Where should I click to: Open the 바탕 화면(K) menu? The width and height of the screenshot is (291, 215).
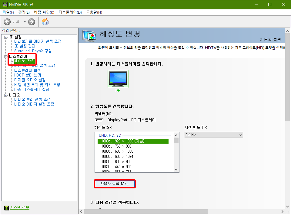point(44,12)
